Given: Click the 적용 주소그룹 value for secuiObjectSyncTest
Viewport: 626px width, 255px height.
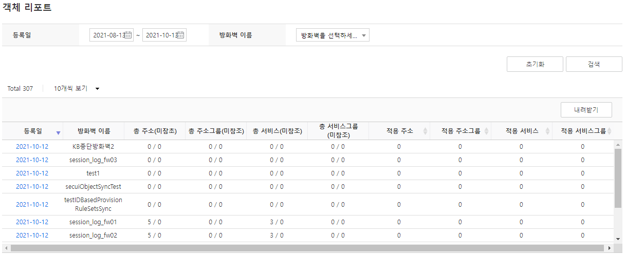Looking at the screenshot, I should (460, 186).
